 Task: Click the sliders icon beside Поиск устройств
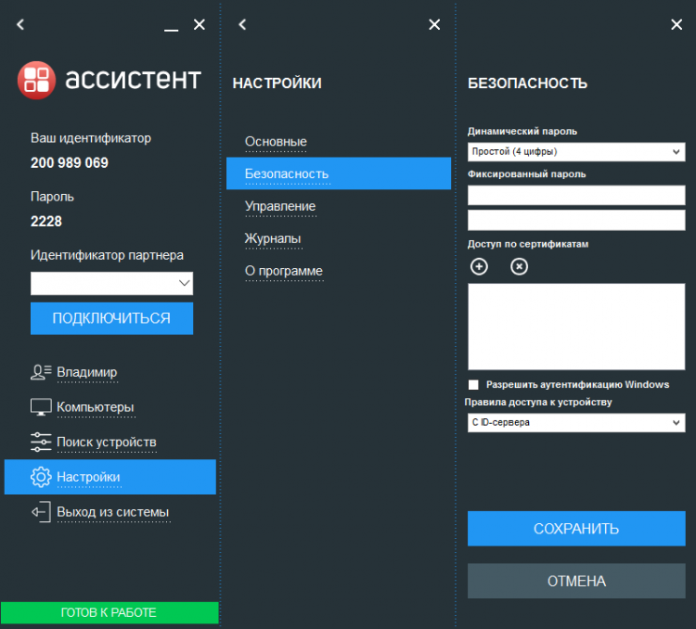click(40, 442)
